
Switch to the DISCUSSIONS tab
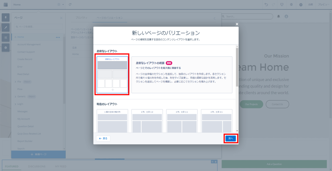(x=37, y=166)
